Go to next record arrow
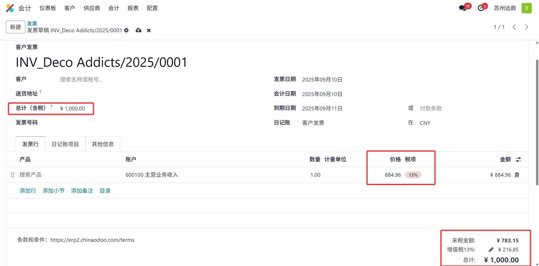The height and width of the screenshot is (266, 539). 527,27
